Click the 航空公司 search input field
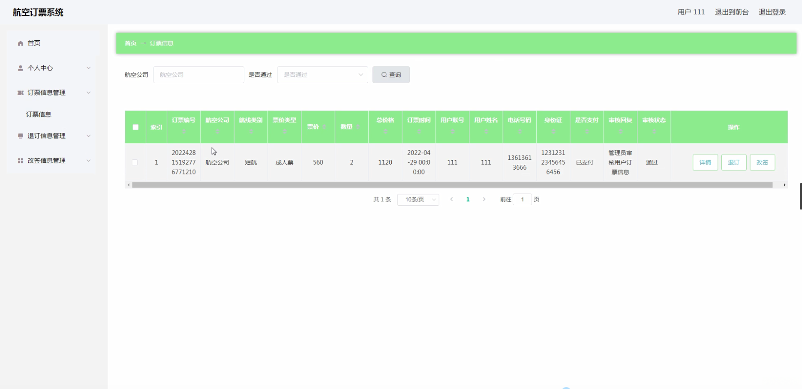This screenshot has height=389, width=802. (x=198, y=75)
